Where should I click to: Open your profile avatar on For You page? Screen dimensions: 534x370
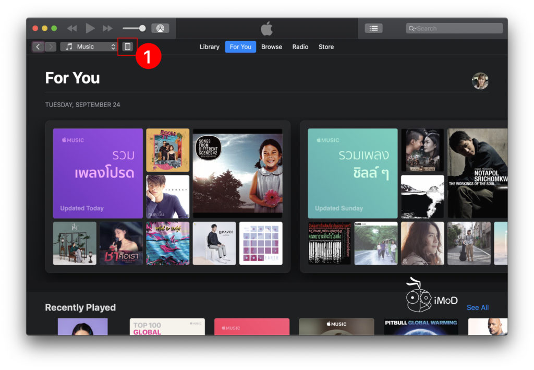coord(480,81)
